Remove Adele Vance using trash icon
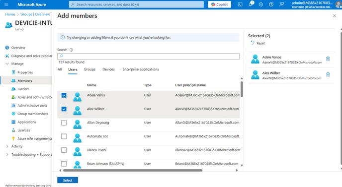 328,59
